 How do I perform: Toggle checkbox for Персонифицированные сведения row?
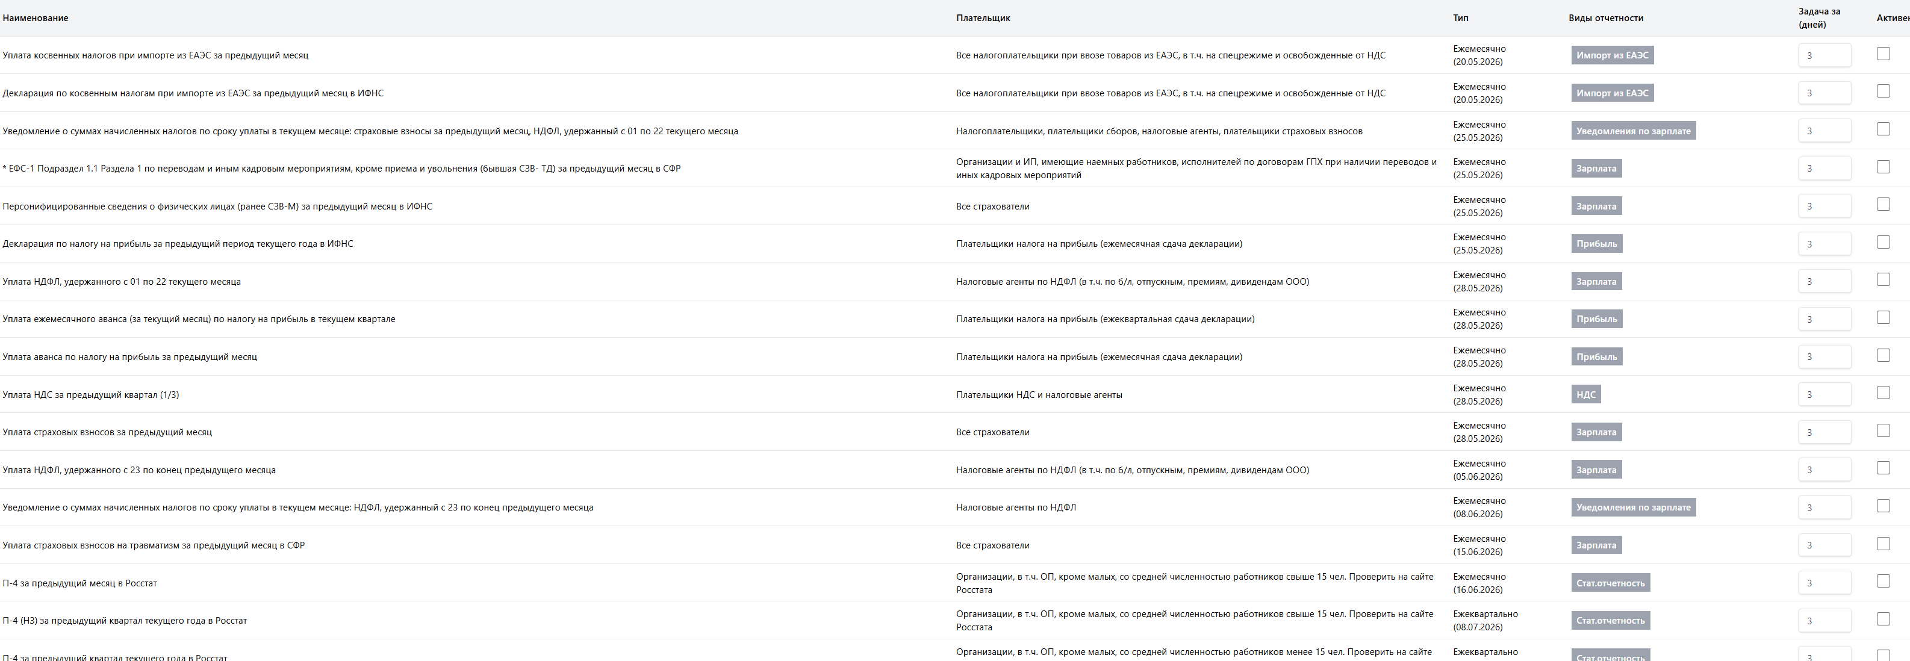pyautogui.click(x=1882, y=205)
